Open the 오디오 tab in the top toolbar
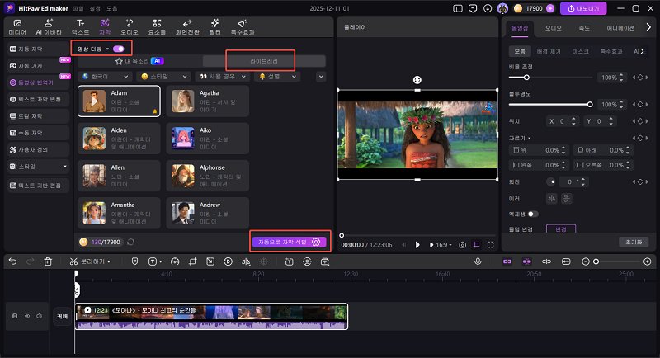 pos(130,27)
